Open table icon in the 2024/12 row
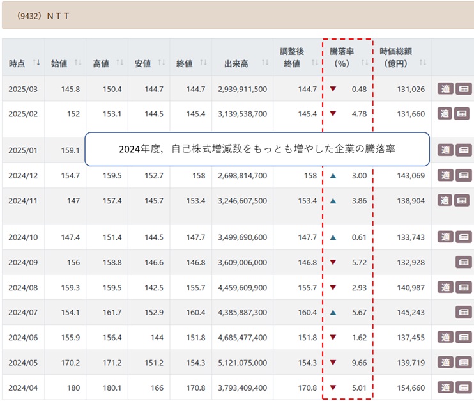Viewport: 474px width, 401px height. [x=463, y=175]
